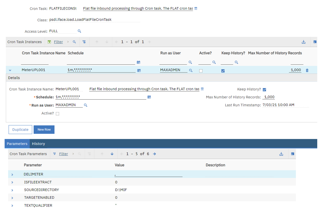Collapse the Cron Task Instances table section

315,42
